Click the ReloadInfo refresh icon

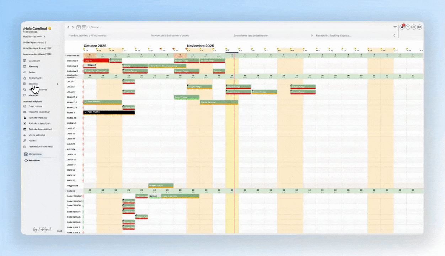26,160
